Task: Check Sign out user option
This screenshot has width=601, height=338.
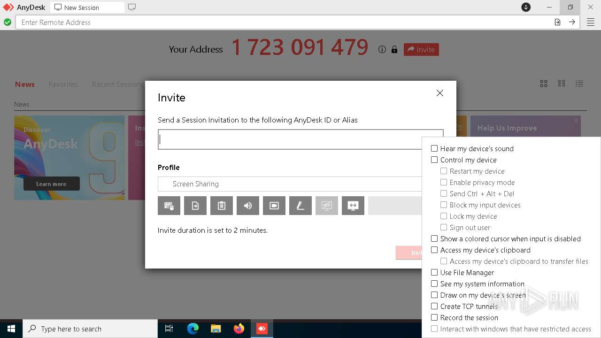Action: pos(444,227)
